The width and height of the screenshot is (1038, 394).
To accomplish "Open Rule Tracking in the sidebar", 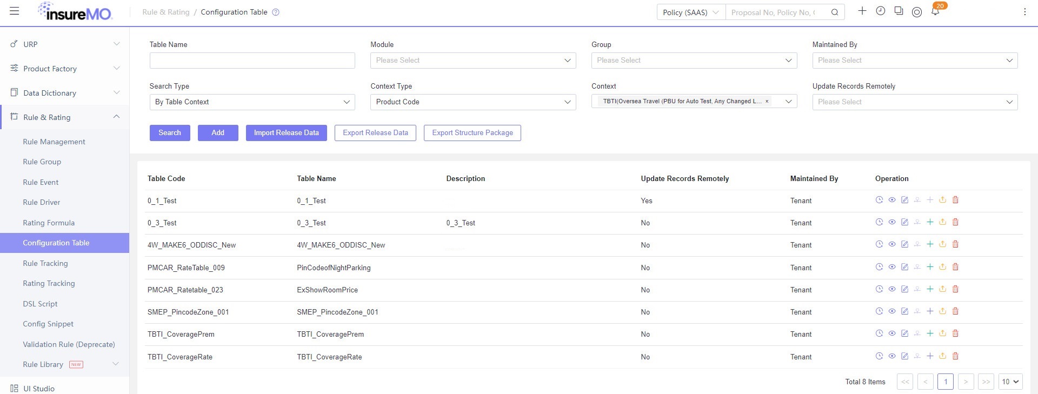I will coord(45,263).
